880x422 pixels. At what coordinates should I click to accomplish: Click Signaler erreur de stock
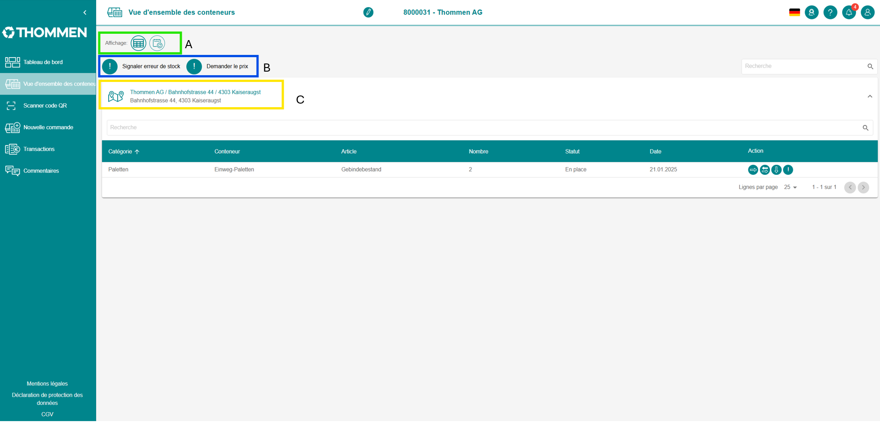tap(141, 66)
